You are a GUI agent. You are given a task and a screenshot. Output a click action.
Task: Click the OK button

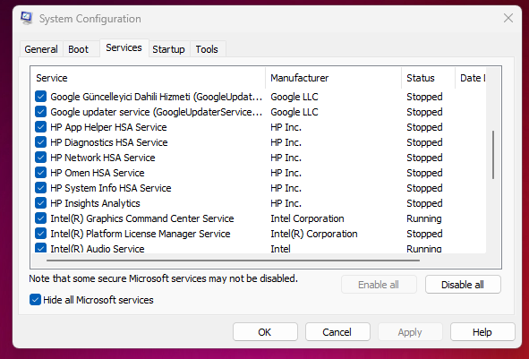coord(265,332)
